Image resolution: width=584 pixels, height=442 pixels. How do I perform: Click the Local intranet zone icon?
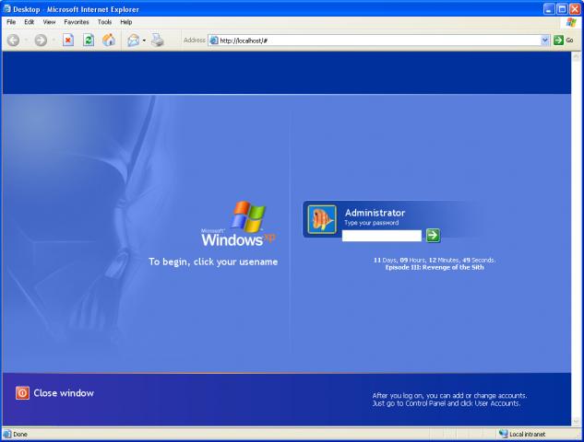[x=504, y=434]
